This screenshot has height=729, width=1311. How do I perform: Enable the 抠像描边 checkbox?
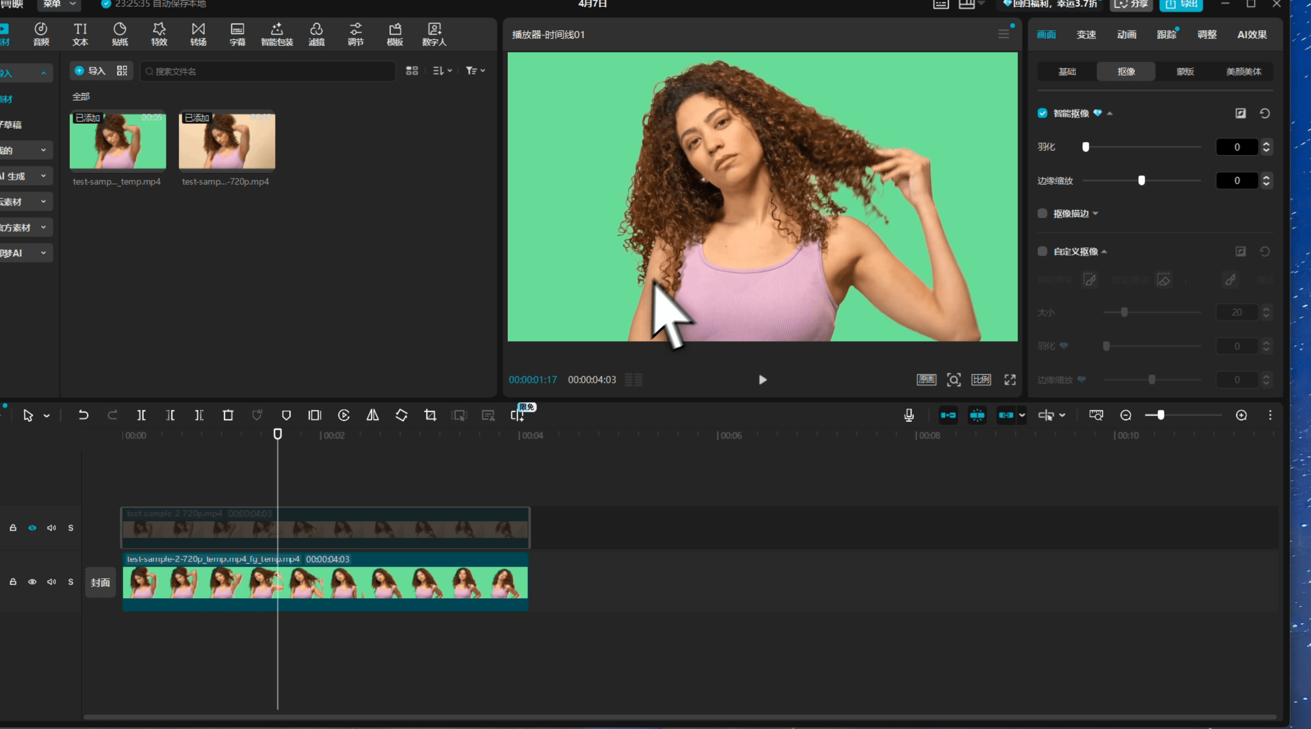pyautogui.click(x=1042, y=213)
